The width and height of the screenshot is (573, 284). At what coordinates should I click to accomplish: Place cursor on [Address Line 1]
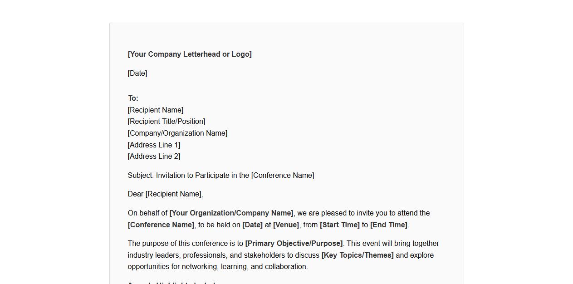coord(154,145)
